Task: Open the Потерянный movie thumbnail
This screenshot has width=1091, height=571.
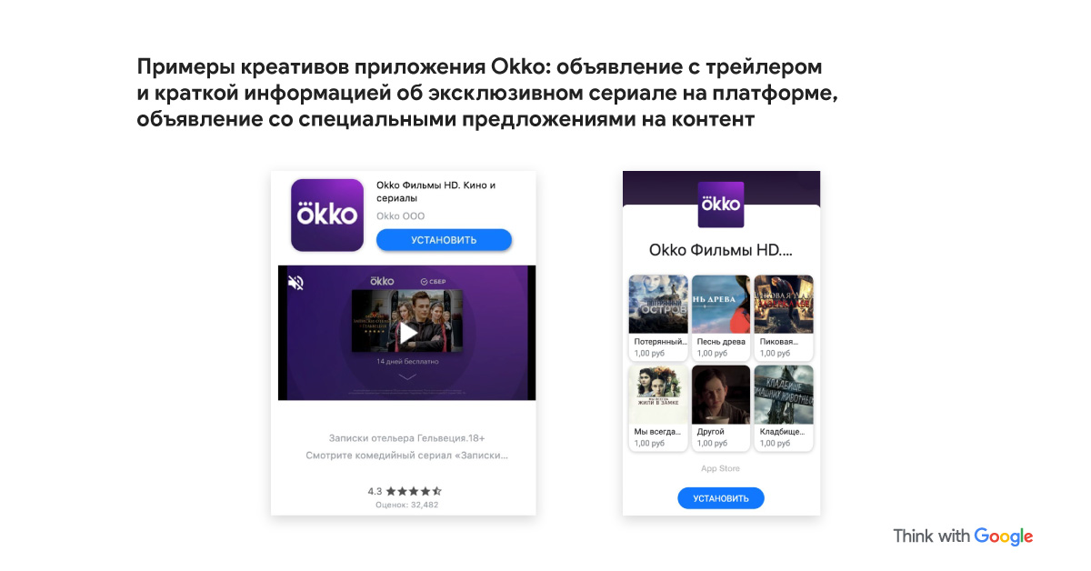Action: tap(658, 305)
